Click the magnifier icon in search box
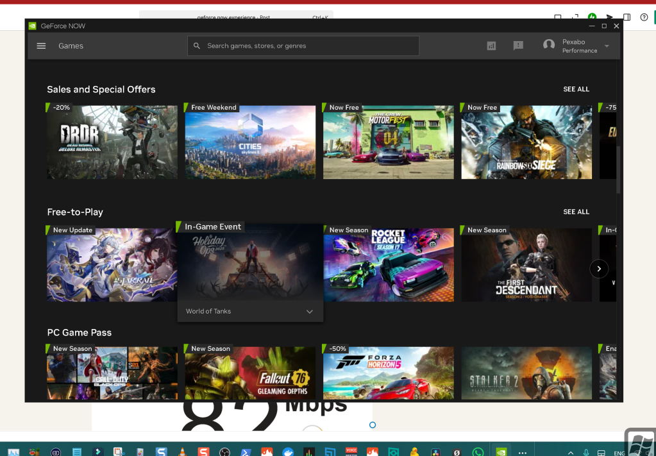Image resolution: width=656 pixels, height=456 pixels. point(197,46)
